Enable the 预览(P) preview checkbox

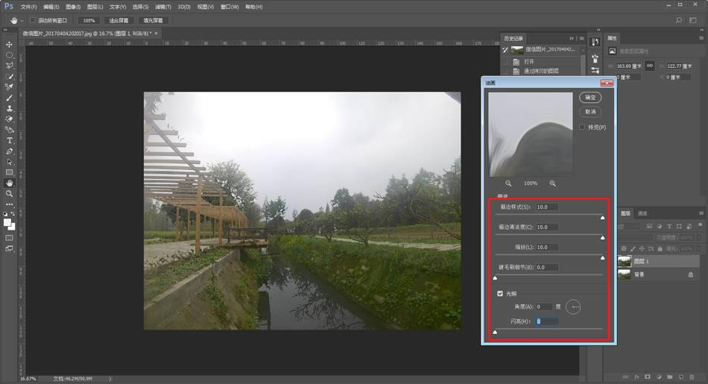tap(583, 127)
